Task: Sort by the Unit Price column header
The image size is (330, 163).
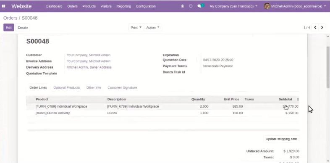Action: coord(231,99)
